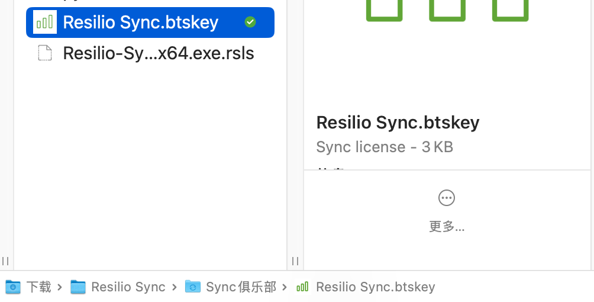Go to Resilio Sync folder in path bar

128,287
